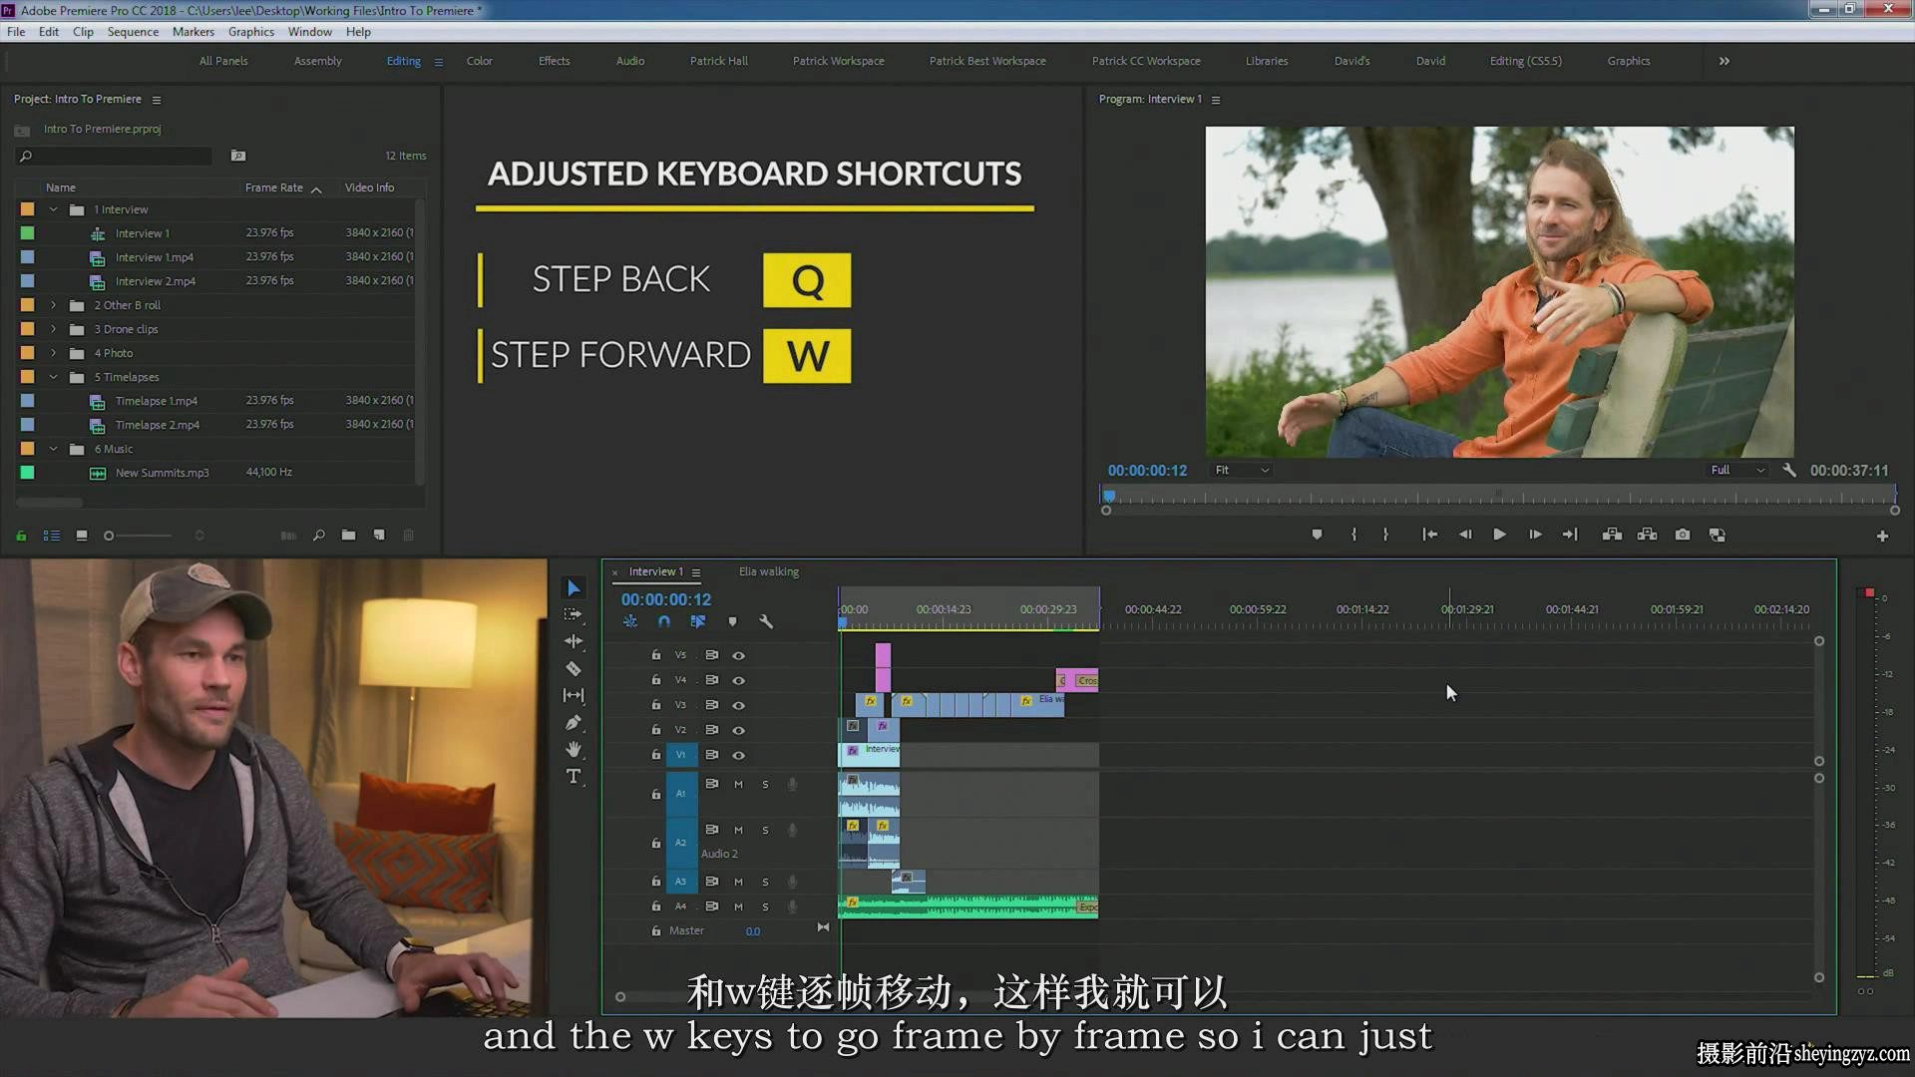Toggle lock on track V3
The image size is (1915, 1077).
click(x=655, y=705)
